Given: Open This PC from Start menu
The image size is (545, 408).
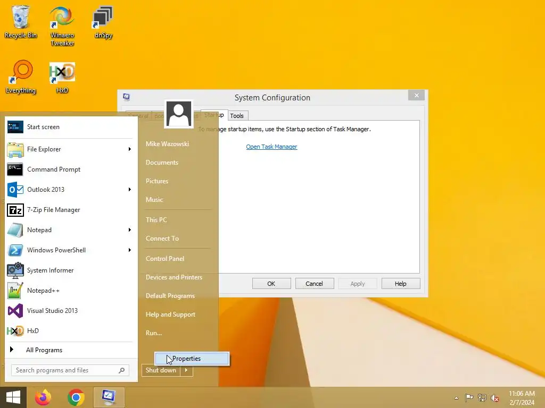Looking at the screenshot, I should 156,219.
